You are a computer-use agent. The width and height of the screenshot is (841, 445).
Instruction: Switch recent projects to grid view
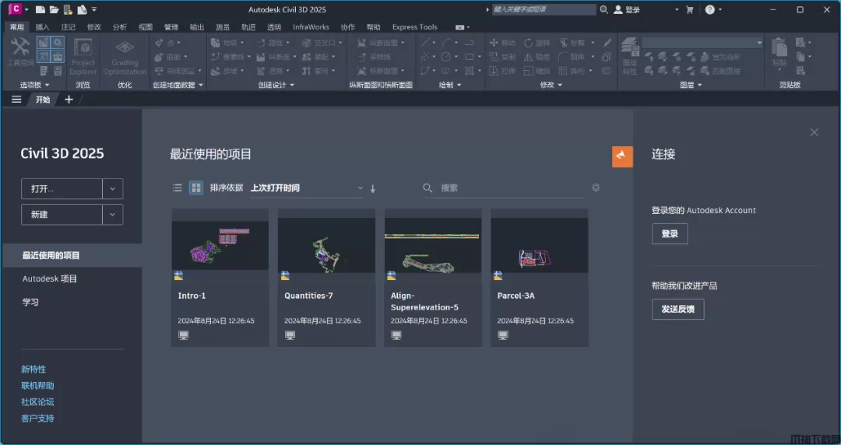click(x=196, y=187)
